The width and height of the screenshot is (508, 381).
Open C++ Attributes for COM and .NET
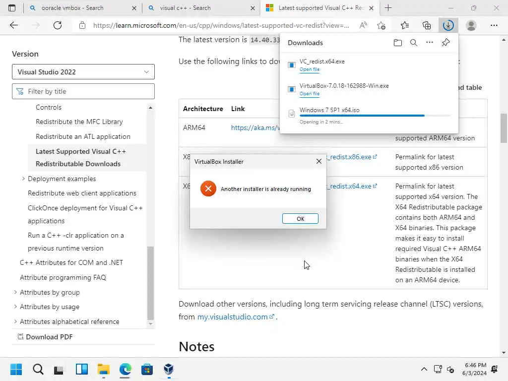[x=71, y=262]
